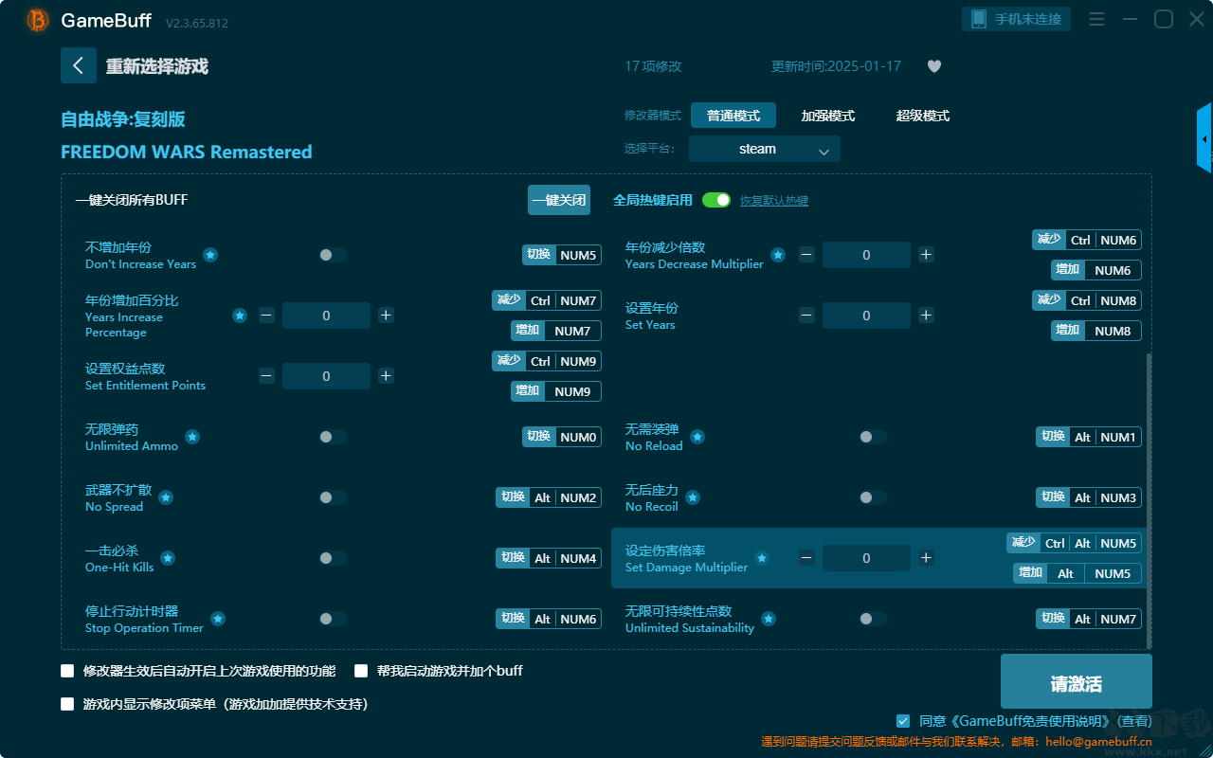Image resolution: width=1213 pixels, height=758 pixels.
Task: Click star icon beside Unlimited Sustainability
Action: pos(769,619)
